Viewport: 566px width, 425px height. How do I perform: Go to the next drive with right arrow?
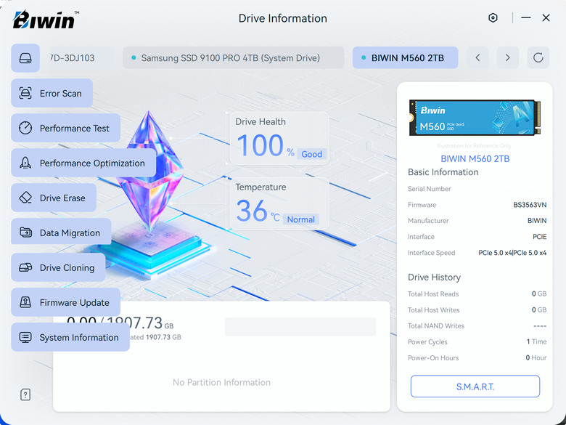(508, 57)
